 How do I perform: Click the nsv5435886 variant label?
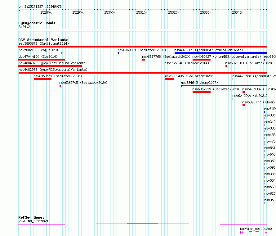(259, 89)
